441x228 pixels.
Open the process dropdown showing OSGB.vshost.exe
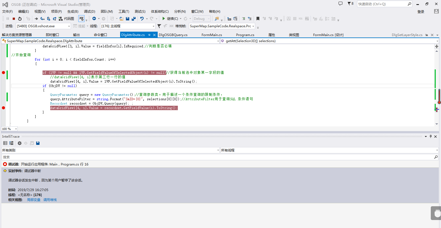click(x=43, y=26)
